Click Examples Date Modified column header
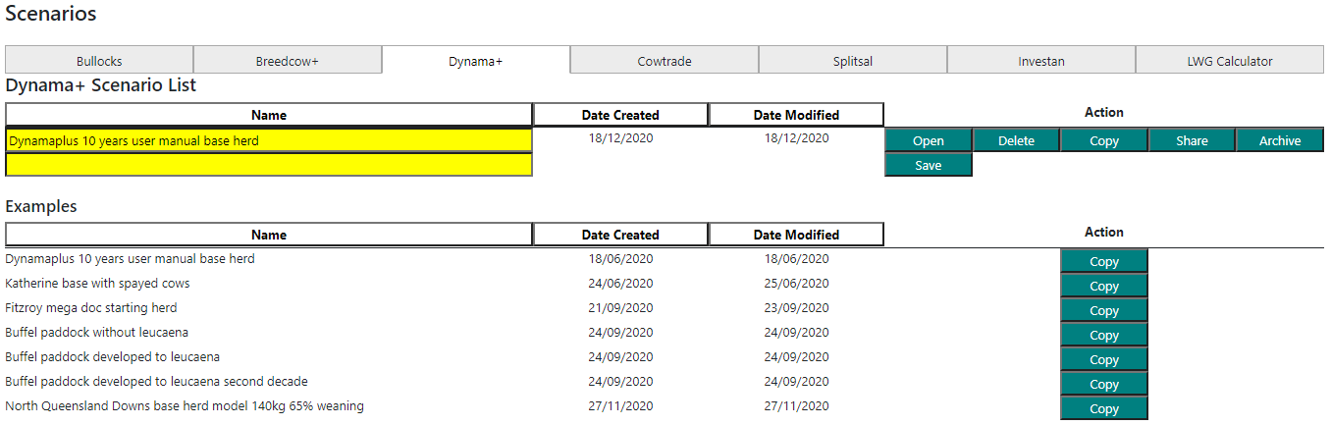 pyautogui.click(x=796, y=235)
